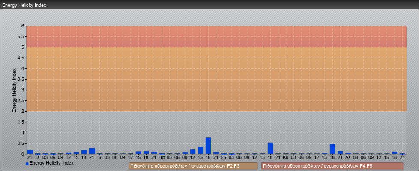Image resolution: width=419 pixels, height=171 pixels.
Task: Click the 'Πιθανότητα υδροστρόβιλων / ανεμοστρόβιλων F2,F3' legend box
Action: click(193, 166)
